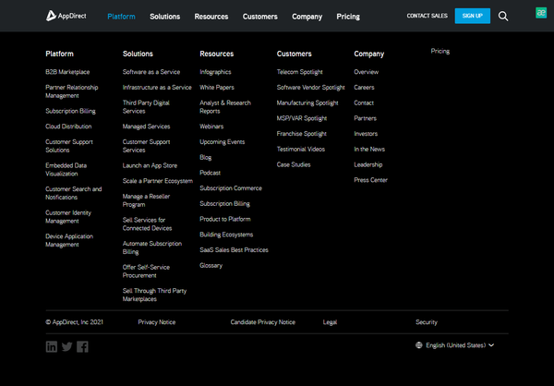Screen dimensions: 554x386
Task: Open Sell Services for Connected Devices
Action: (148, 224)
